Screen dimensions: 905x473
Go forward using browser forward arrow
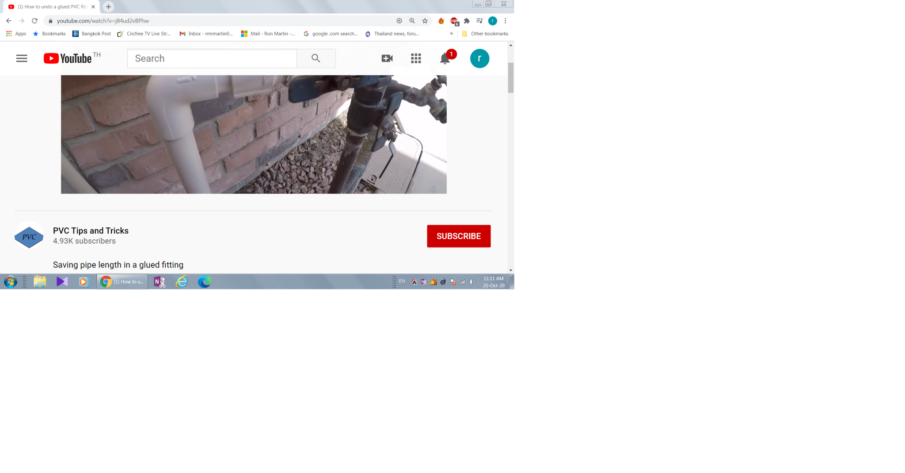[x=22, y=21]
